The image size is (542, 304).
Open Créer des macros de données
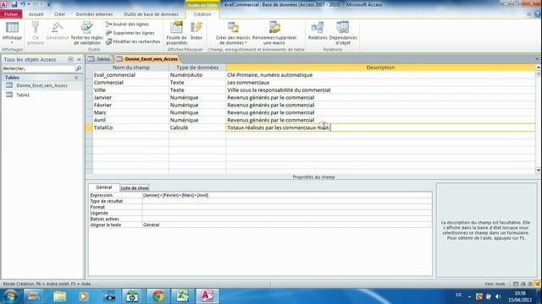(233, 33)
